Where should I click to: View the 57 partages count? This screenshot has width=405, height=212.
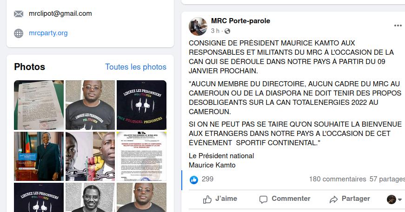[387, 179]
